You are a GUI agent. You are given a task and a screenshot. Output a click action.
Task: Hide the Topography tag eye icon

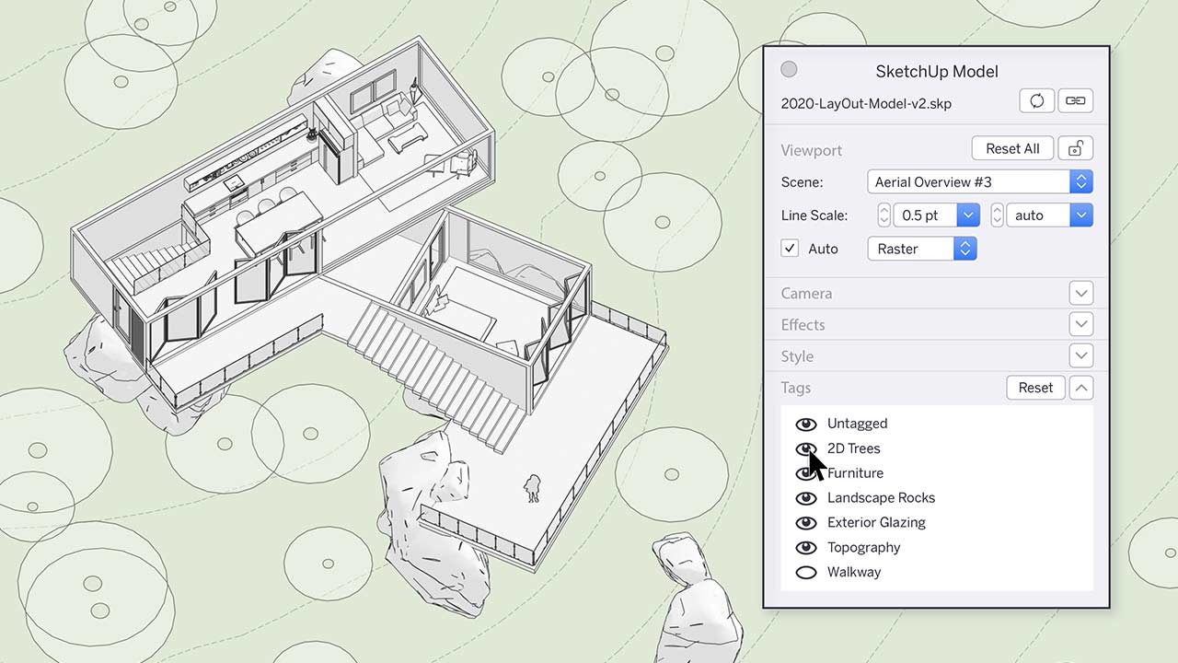click(806, 548)
